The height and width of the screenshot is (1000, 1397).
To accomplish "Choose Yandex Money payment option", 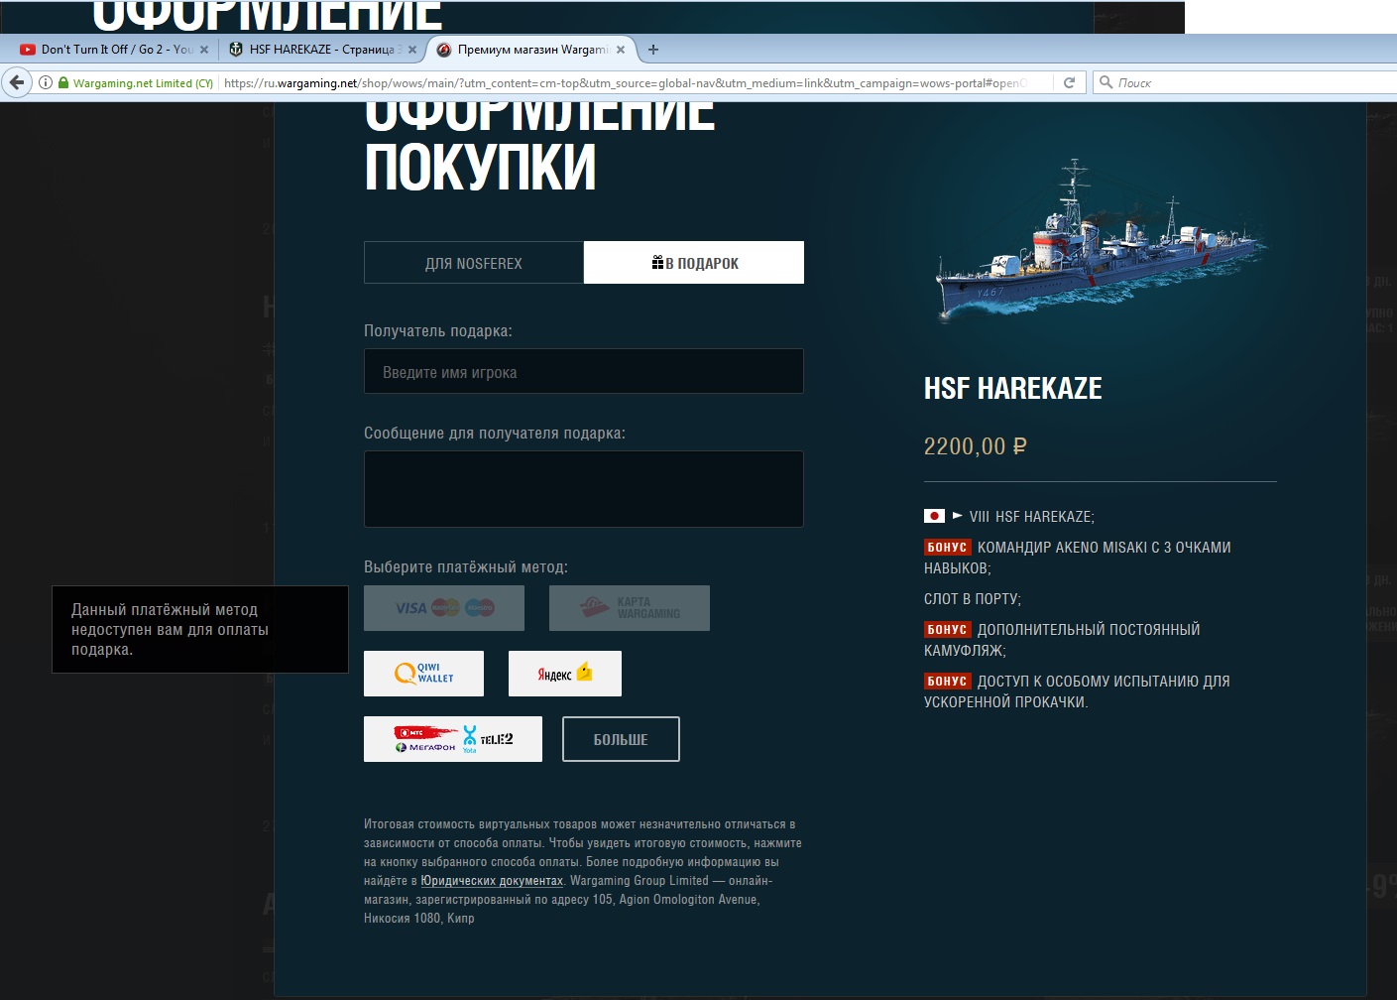I will point(564,674).
